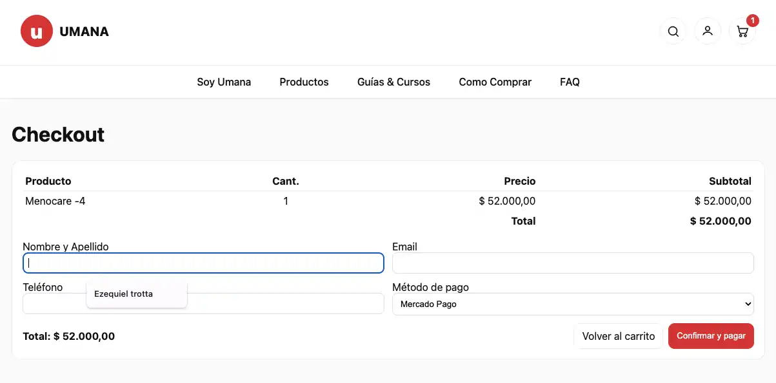
Task: Click the red Umana logo circle
Action: tap(37, 32)
